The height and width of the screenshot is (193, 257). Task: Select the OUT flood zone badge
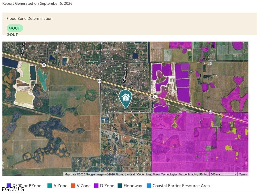coord(15,28)
